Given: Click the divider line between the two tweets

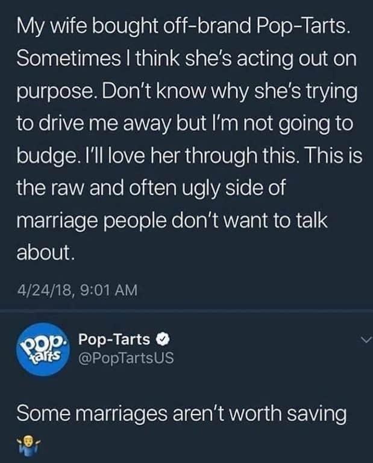Looking at the screenshot, I should pos(186,311).
